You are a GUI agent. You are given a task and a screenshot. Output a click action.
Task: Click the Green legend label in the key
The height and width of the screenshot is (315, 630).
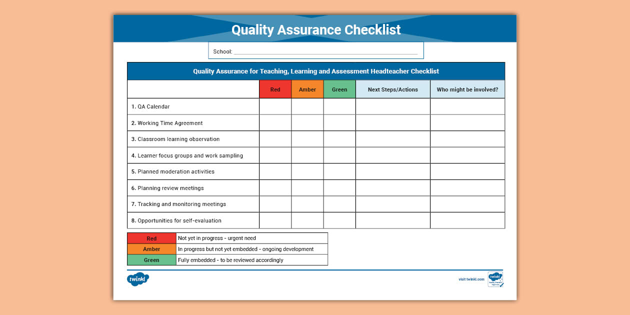pyautogui.click(x=151, y=259)
